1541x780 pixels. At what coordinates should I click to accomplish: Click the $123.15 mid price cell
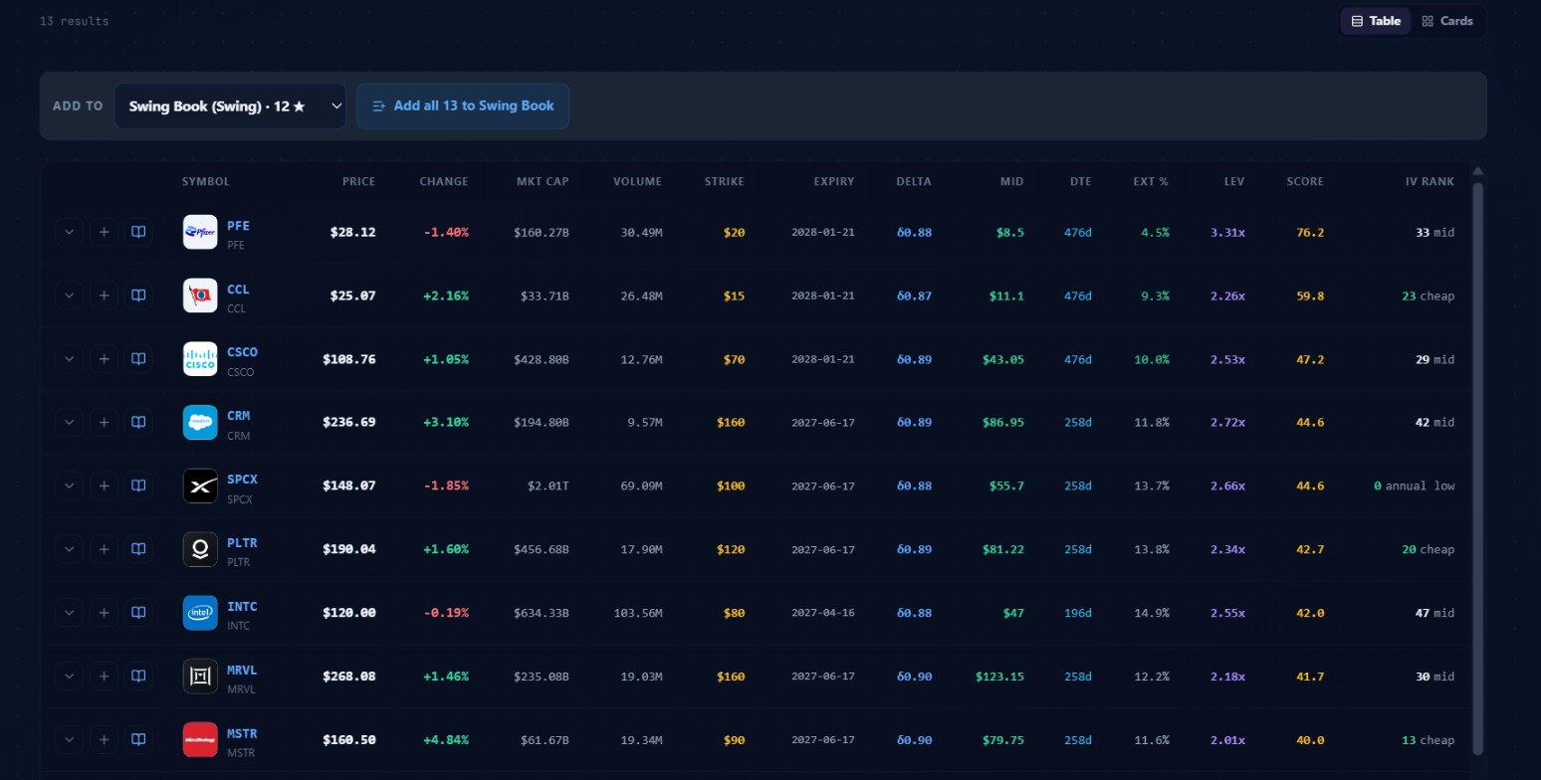pos(1000,677)
